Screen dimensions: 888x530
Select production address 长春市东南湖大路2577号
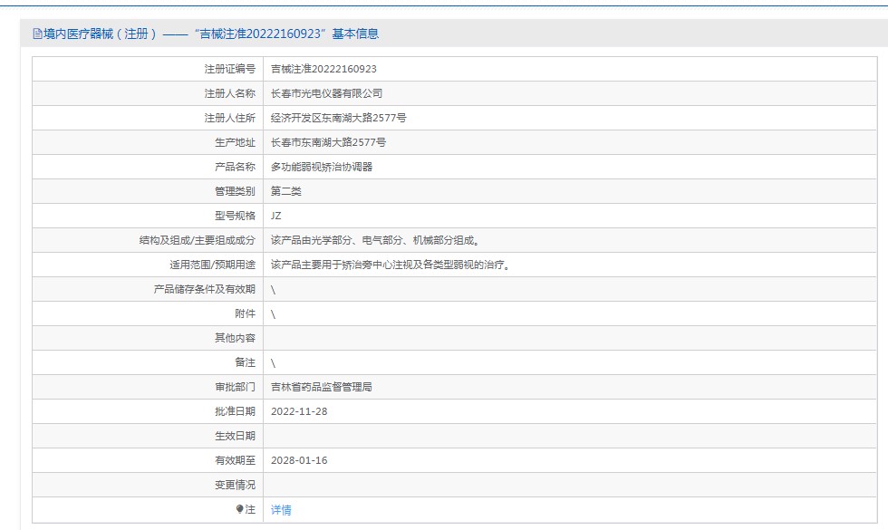point(328,142)
